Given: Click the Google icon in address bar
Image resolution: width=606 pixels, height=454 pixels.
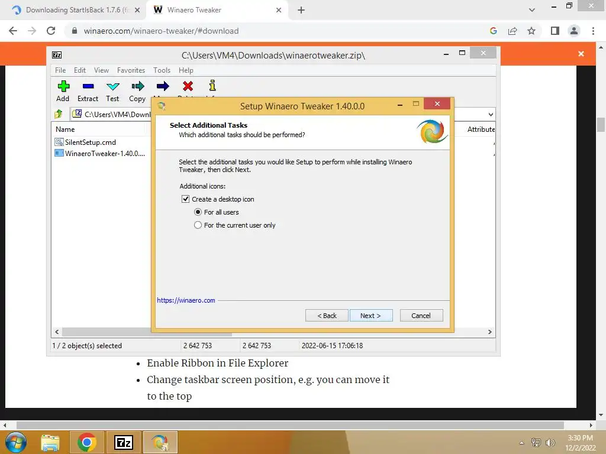Looking at the screenshot, I should (493, 31).
